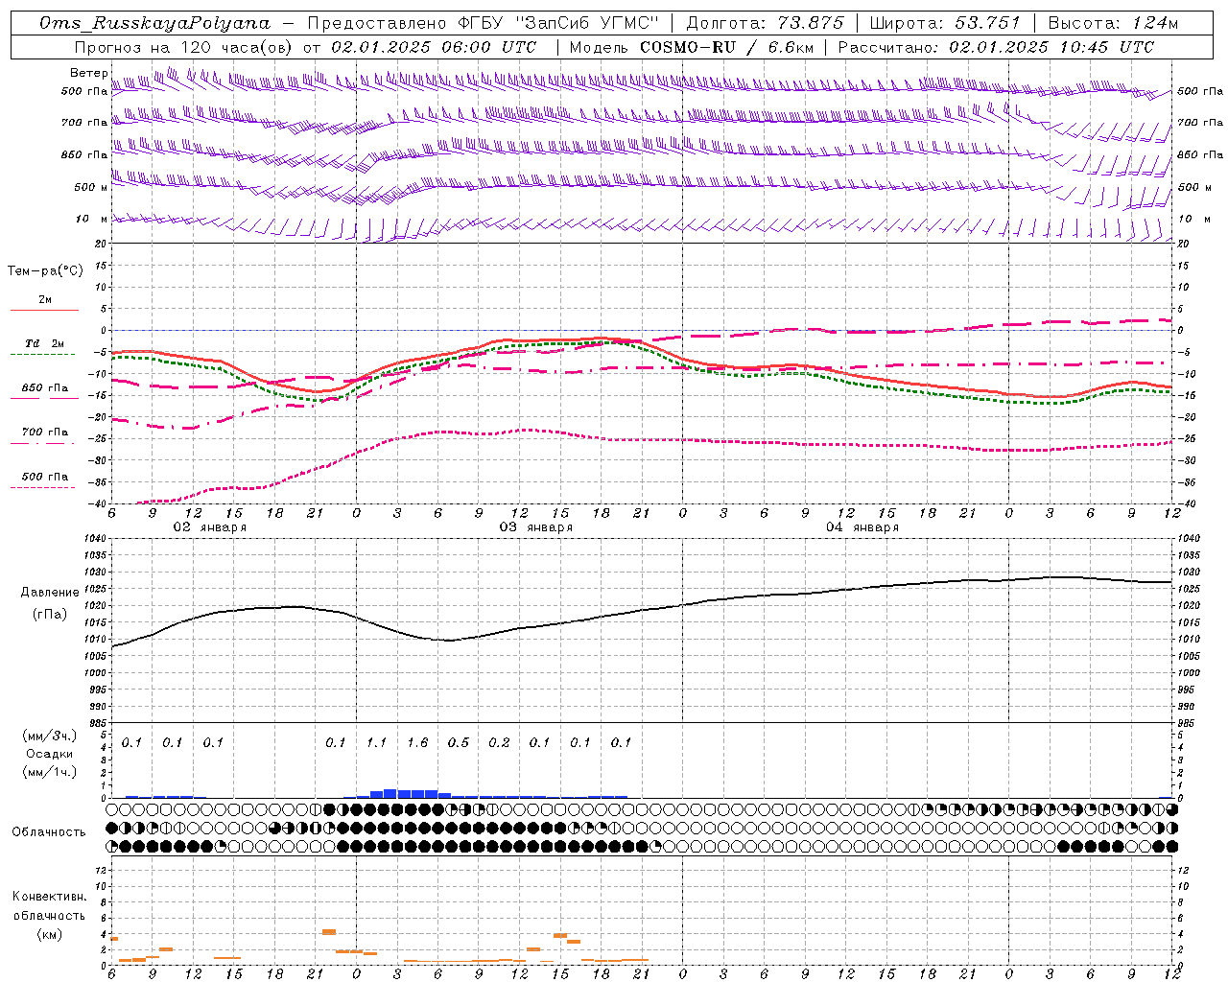Click the (мм/1ч.) precipitation unit label
The image size is (1228, 982).
coord(49,772)
